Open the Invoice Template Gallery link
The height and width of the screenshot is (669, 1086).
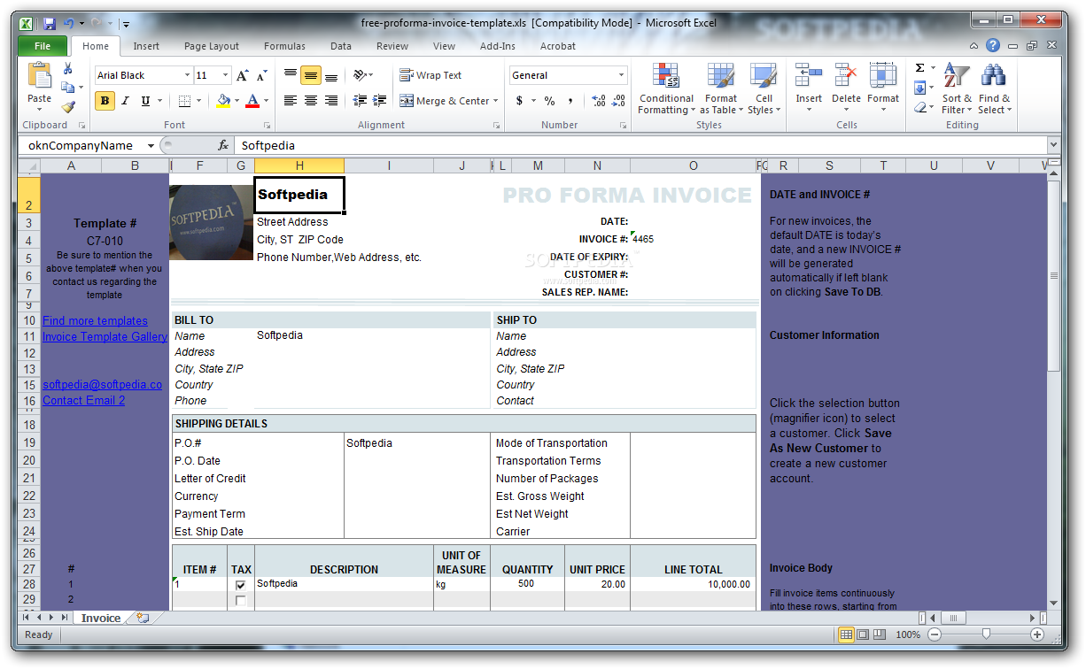click(105, 336)
